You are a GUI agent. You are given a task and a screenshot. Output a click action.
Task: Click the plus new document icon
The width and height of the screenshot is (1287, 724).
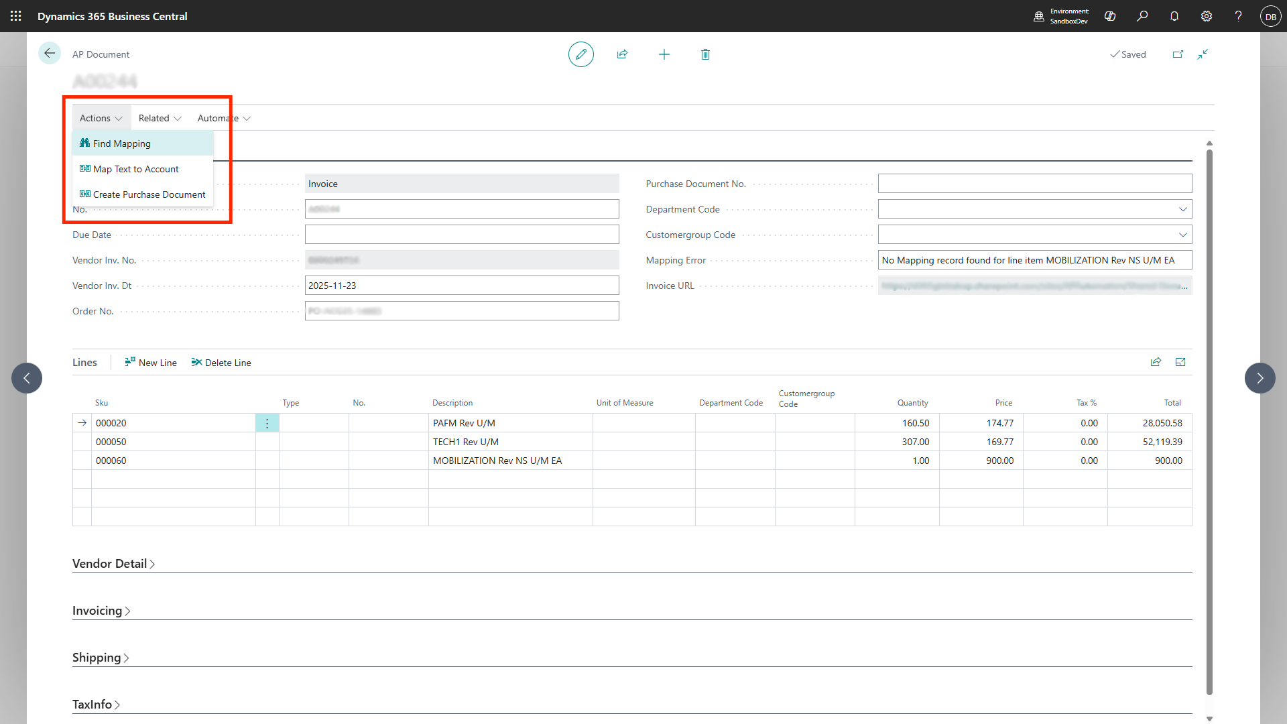coord(664,54)
